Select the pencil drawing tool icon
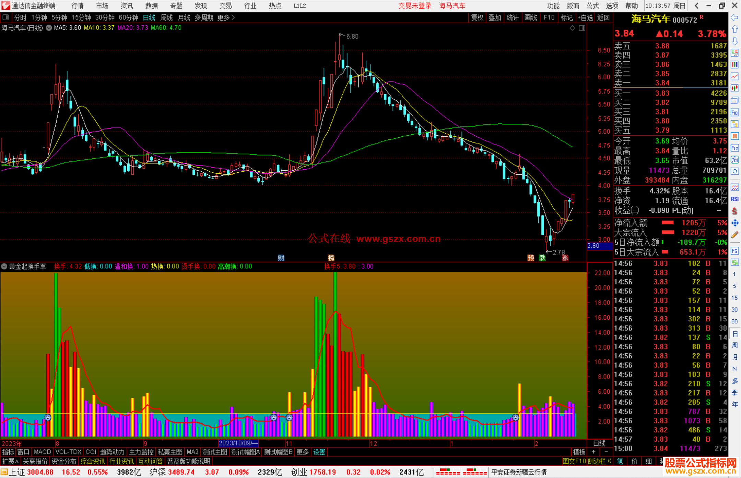Image resolution: width=741 pixels, height=478 pixels. click(x=734, y=235)
